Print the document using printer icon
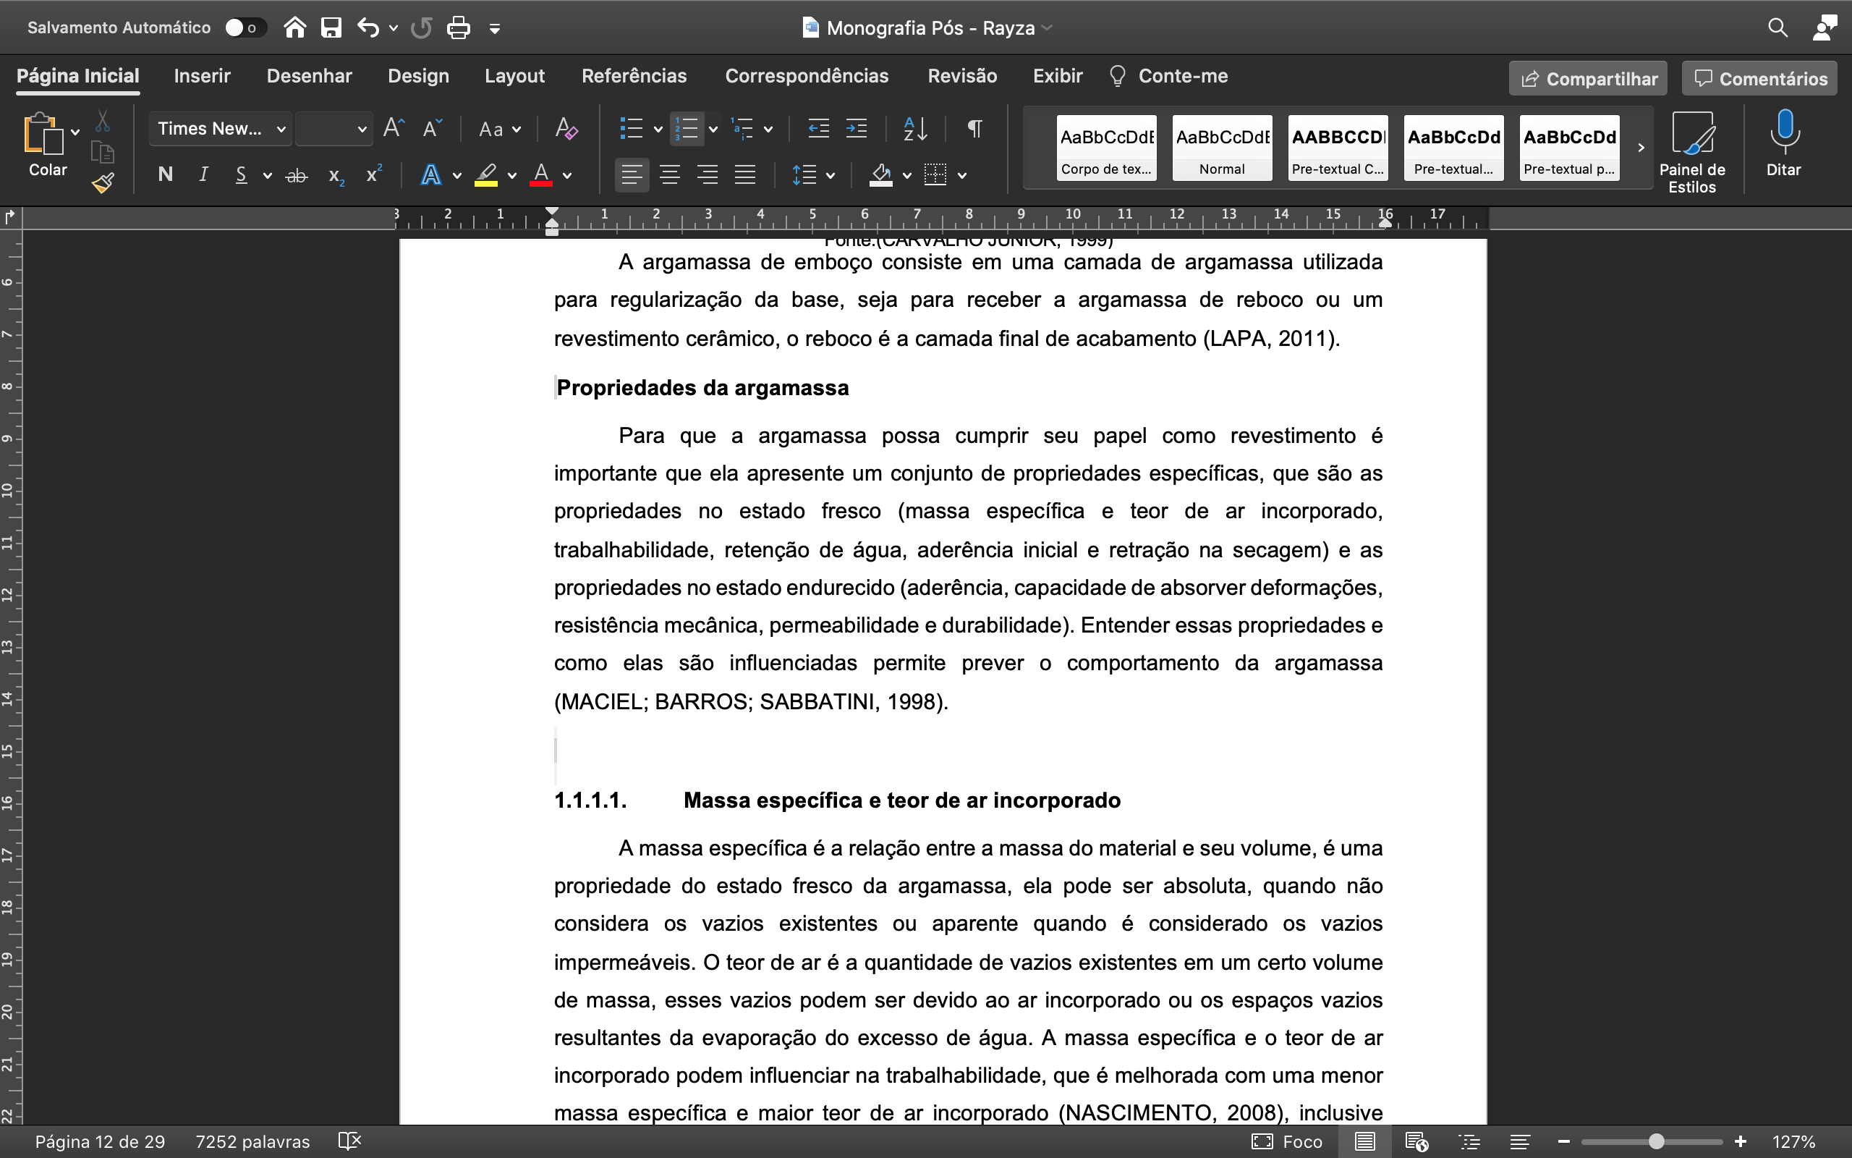 pos(458,28)
